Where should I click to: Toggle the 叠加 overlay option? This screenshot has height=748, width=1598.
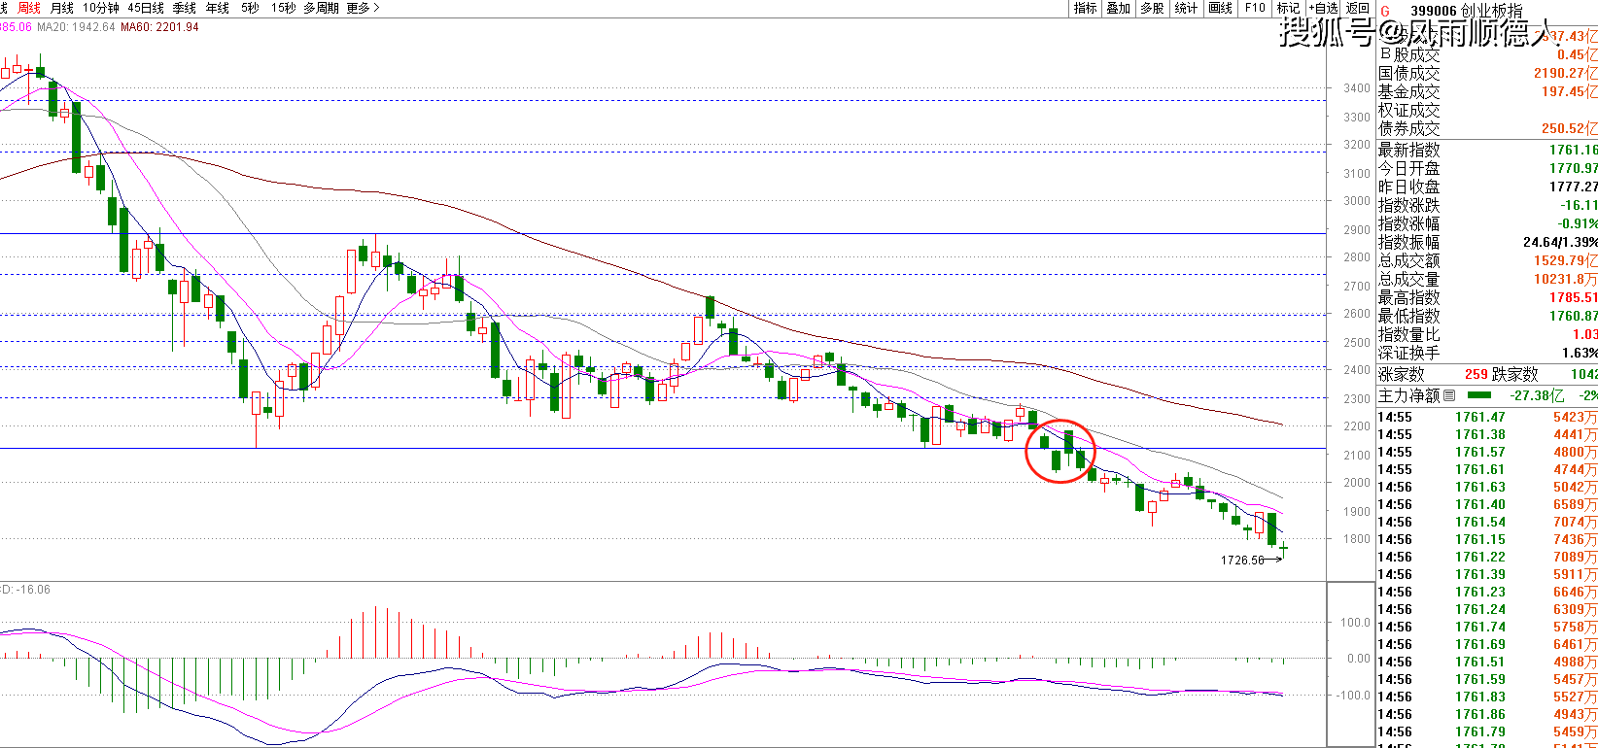click(x=1119, y=8)
